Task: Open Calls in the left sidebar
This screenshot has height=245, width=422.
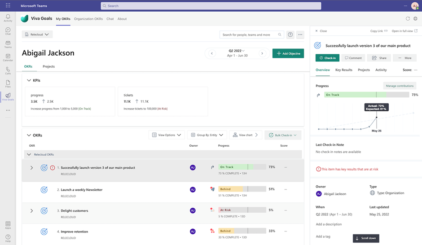Action: point(8,70)
